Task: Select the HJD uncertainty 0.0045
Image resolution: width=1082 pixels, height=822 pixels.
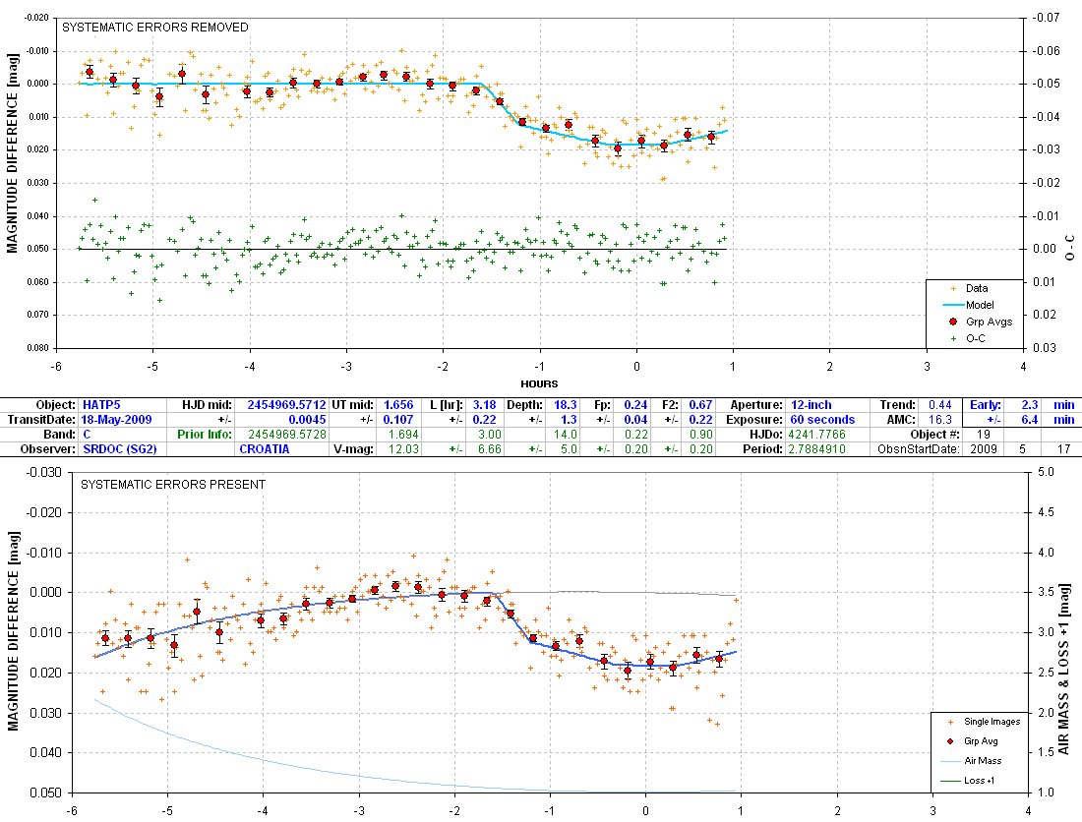Action: point(307,419)
